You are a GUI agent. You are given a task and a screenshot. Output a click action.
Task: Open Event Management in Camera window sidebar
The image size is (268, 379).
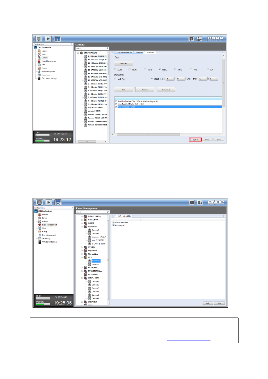[x=49, y=61]
